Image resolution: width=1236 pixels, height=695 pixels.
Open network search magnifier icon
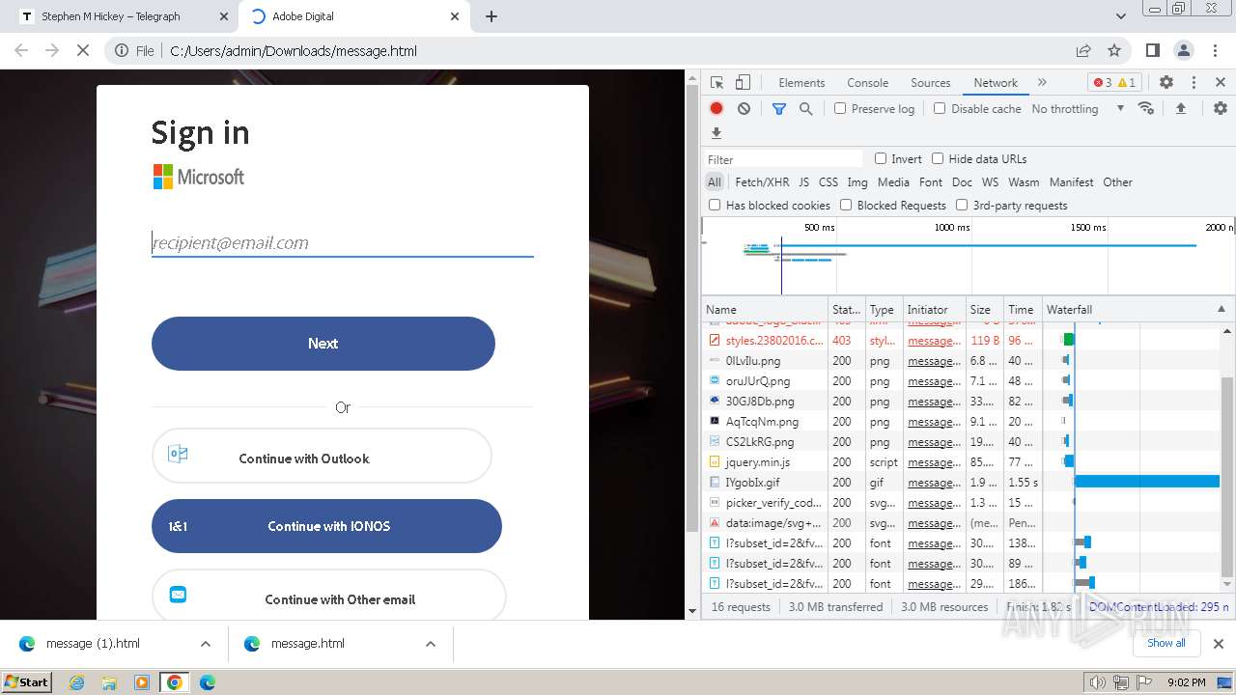click(x=806, y=109)
